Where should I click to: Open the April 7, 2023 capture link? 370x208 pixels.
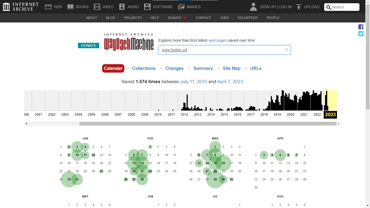[230, 82]
